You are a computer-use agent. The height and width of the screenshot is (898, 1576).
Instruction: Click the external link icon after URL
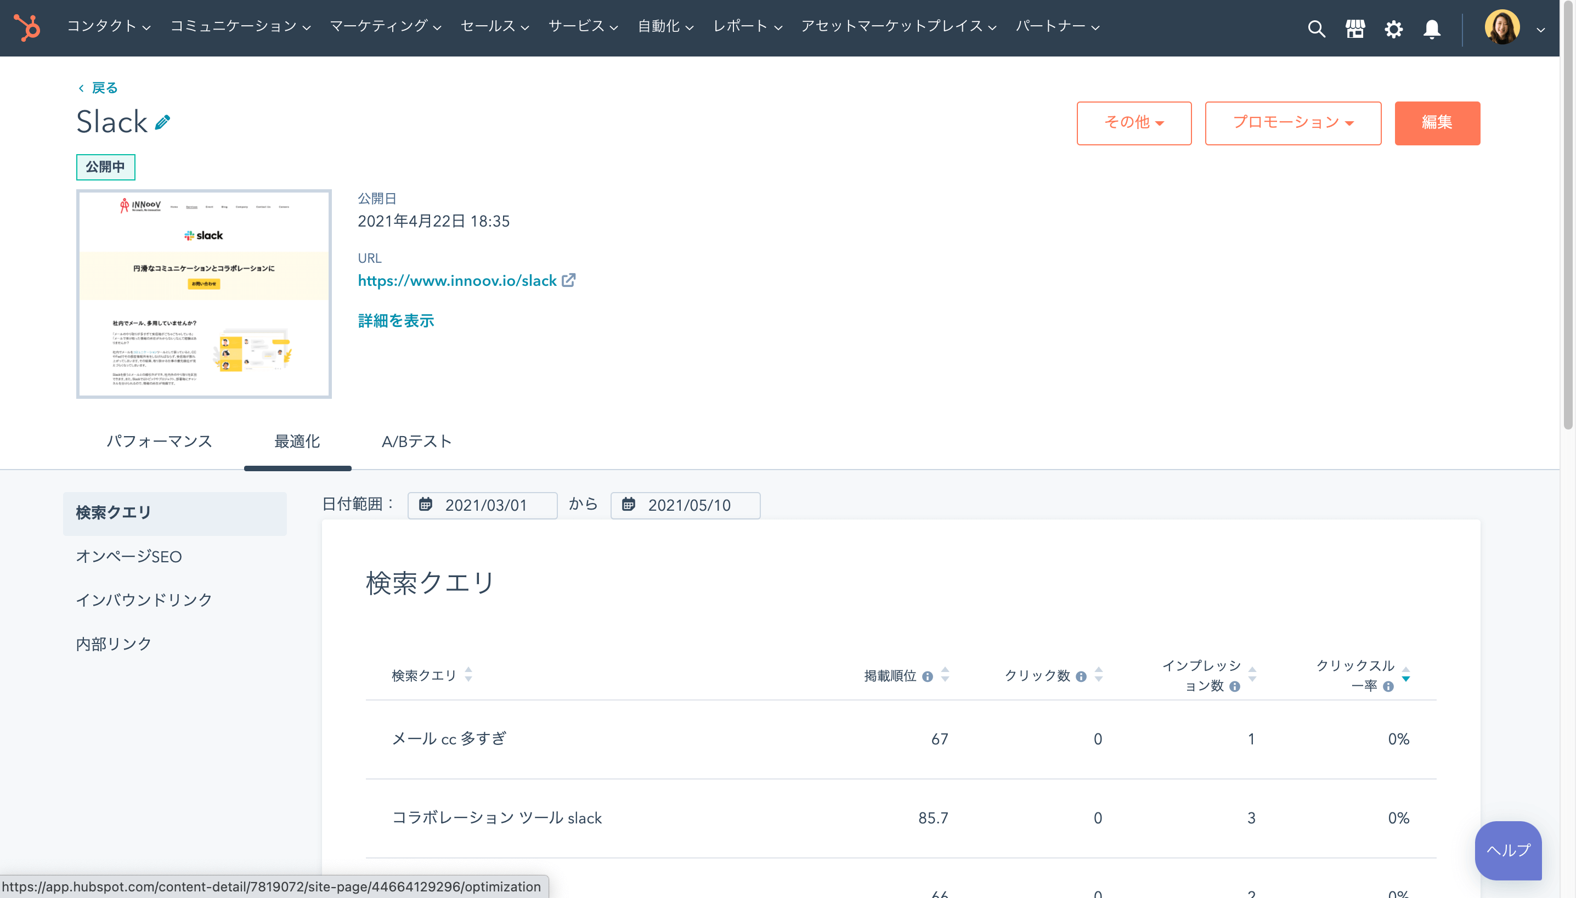568,280
